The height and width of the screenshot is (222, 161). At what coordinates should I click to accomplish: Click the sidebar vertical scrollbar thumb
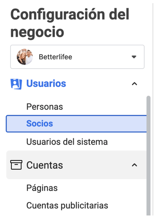[148, 156]
